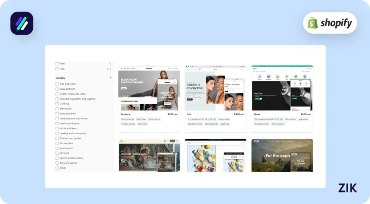
Task: Click Monk's EU translations tag
Action: coord(268,119)
